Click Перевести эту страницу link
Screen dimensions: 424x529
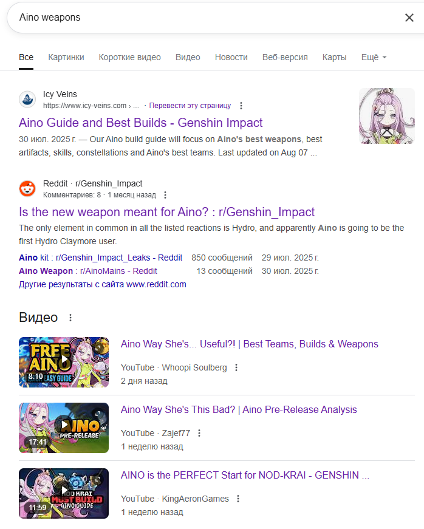click(190, 106)
